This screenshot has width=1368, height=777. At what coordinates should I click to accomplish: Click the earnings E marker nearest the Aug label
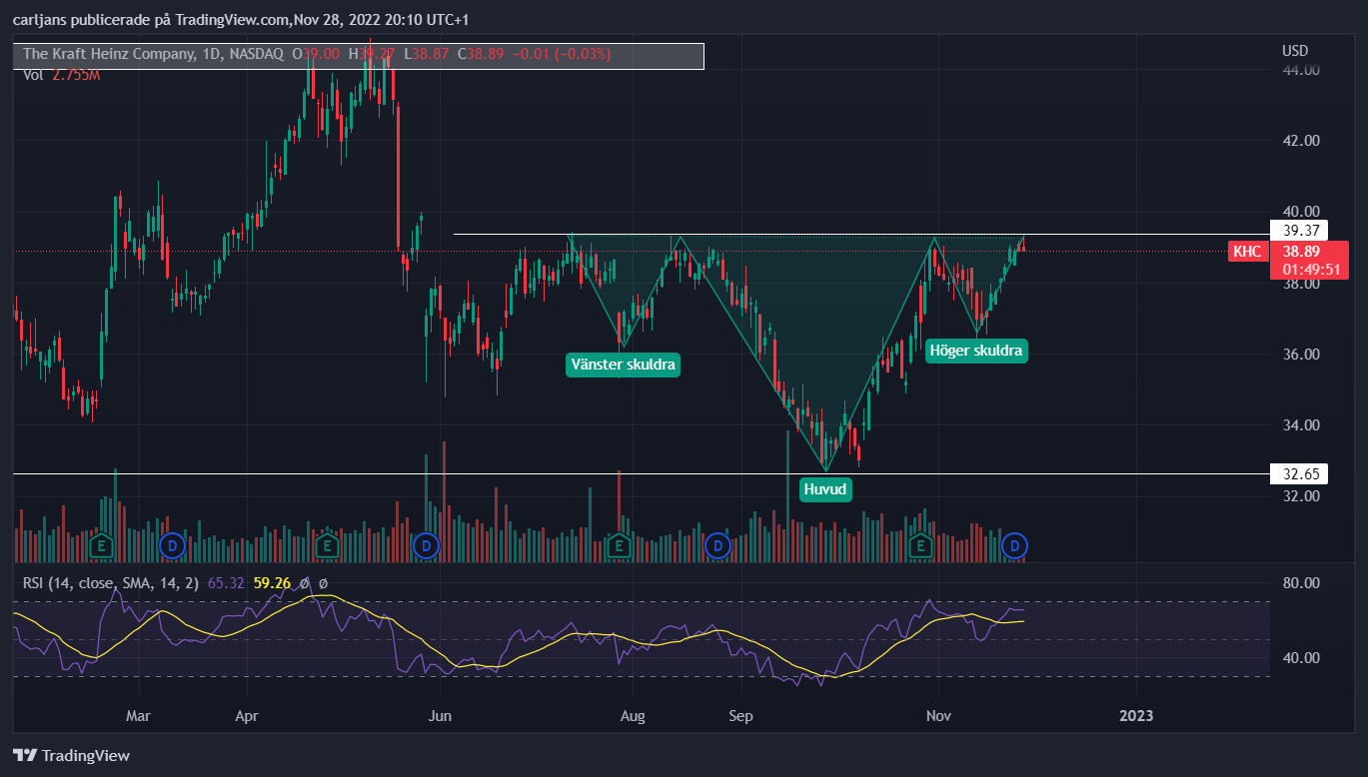pos(619,545)
